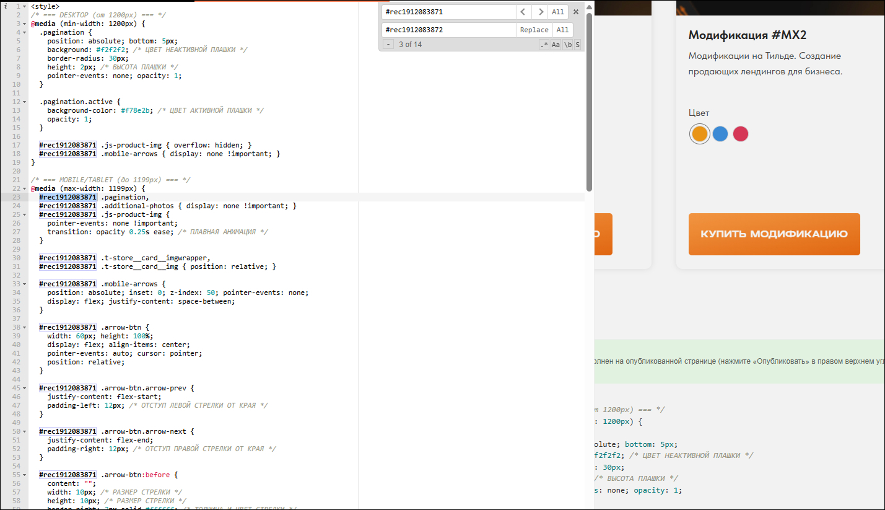Click the 'ОТСТУП ЛЕВОЙ СТРЕЛКИ ОТ КРАЯ' comment
The image size is (885, 510).
198,405
